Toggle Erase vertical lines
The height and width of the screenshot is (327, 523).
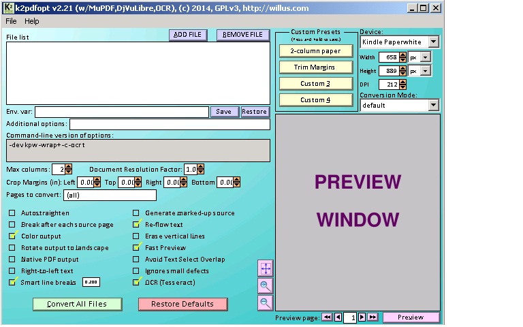pyautogui.click(x=136, y=236)
